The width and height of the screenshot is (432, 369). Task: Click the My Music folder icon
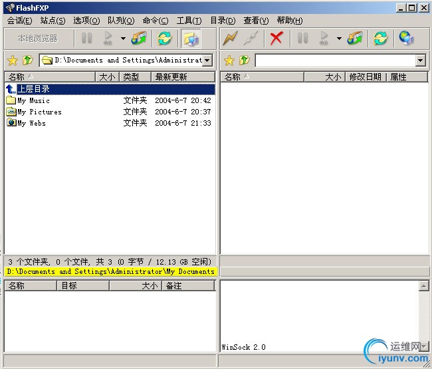pos(11,100)
